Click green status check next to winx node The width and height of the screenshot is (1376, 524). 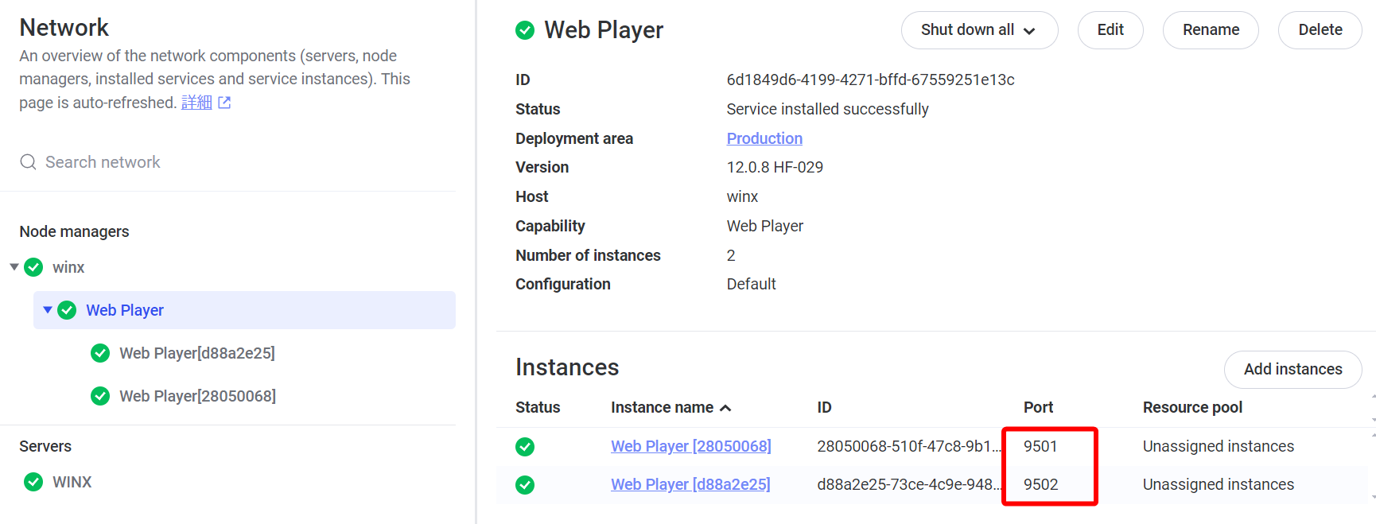pos(33,267)
